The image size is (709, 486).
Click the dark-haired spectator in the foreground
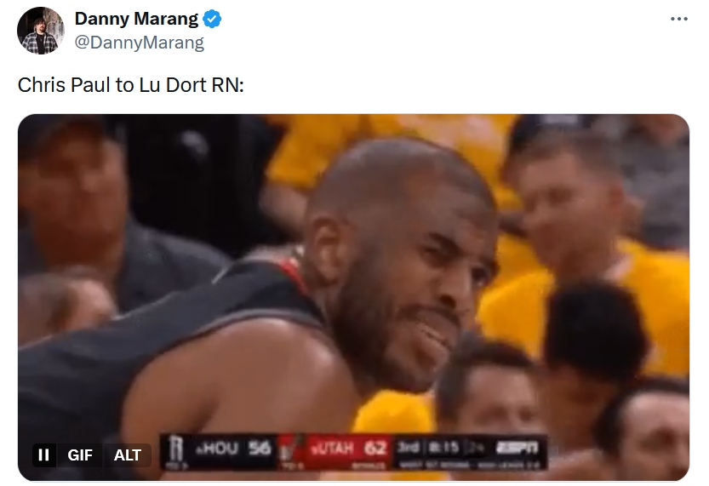tap(597, 334)
